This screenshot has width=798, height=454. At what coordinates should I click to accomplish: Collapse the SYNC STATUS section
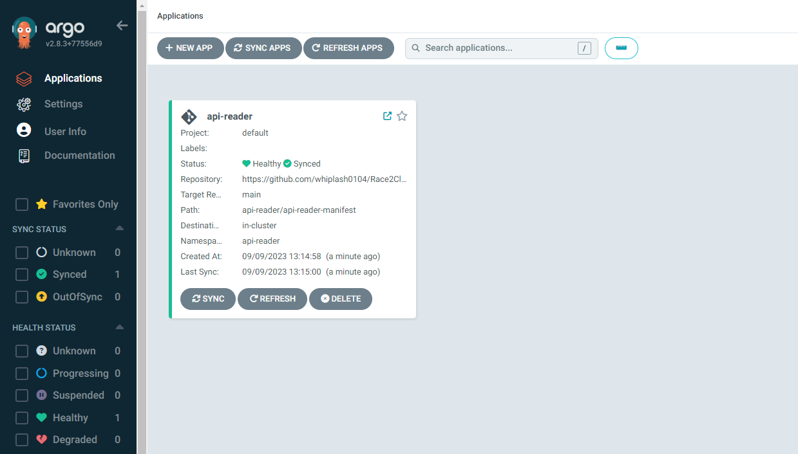[119, 228]
